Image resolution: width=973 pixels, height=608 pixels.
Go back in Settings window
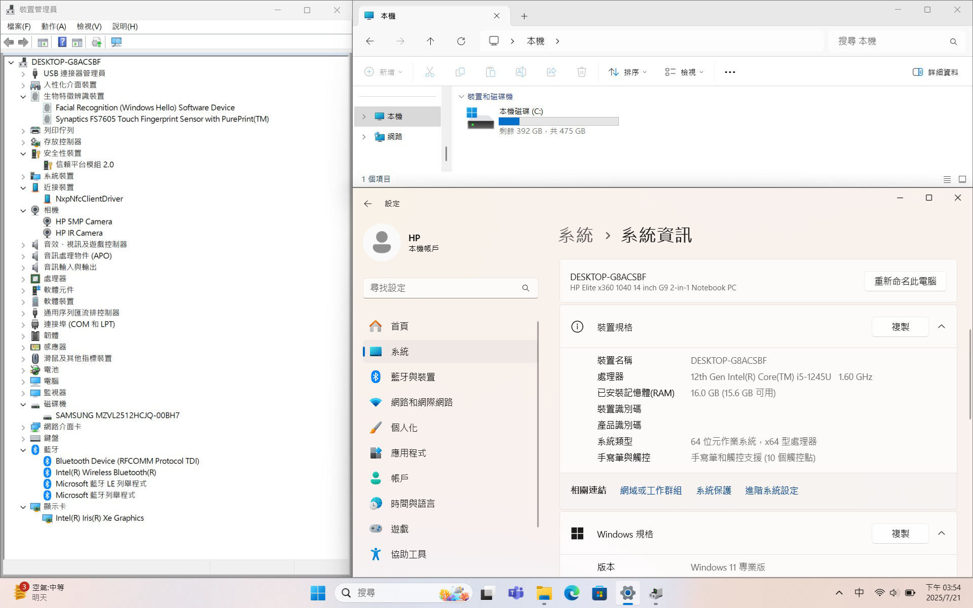[368, 203]
